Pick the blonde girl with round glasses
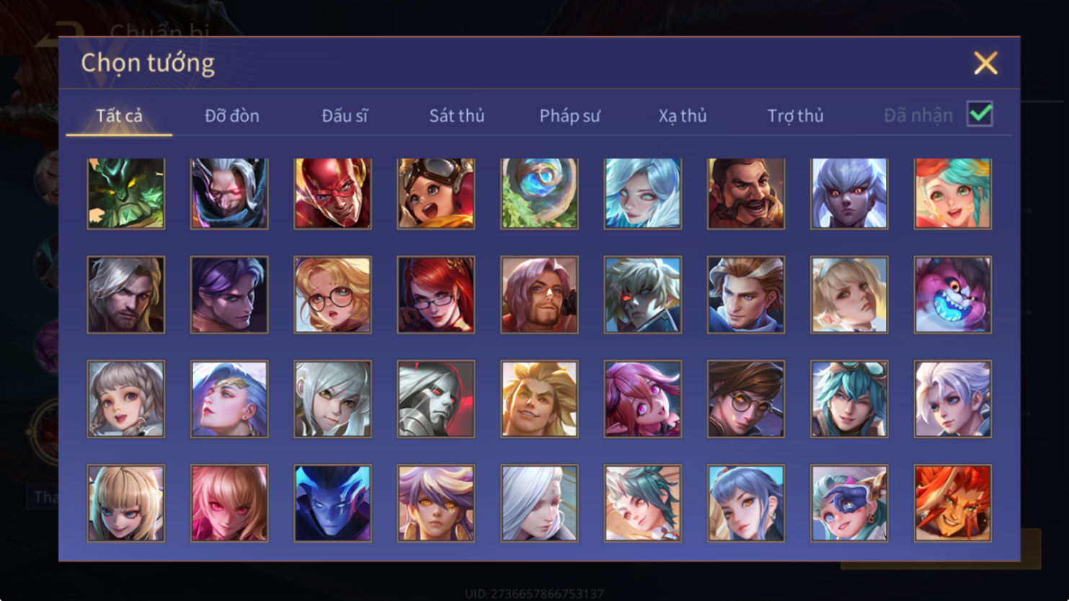Screen dimensions: 1069x601 coord(332,295)
